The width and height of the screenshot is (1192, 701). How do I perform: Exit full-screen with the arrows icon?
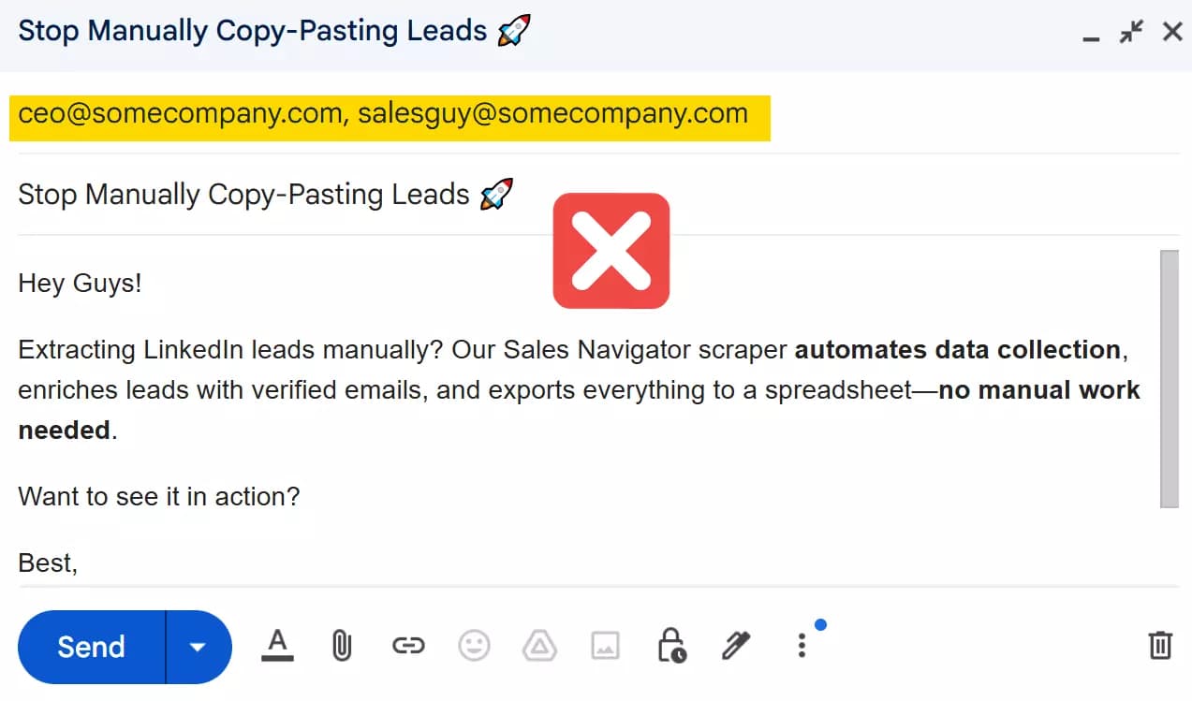(x=1131, y=32)
